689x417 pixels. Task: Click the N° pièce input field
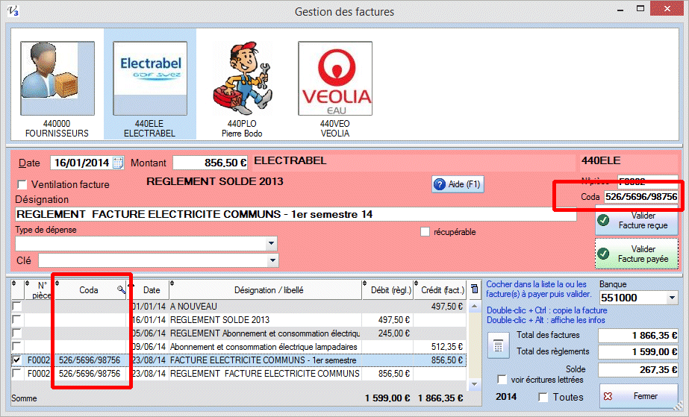(x=648, y=181)
